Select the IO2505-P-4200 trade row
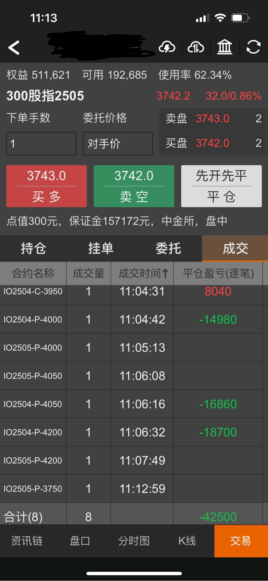Screen dimensions: 268x581 tap(134, 460)
